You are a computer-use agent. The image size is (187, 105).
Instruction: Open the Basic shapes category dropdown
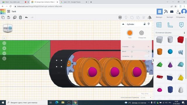[x=170, y=33]
